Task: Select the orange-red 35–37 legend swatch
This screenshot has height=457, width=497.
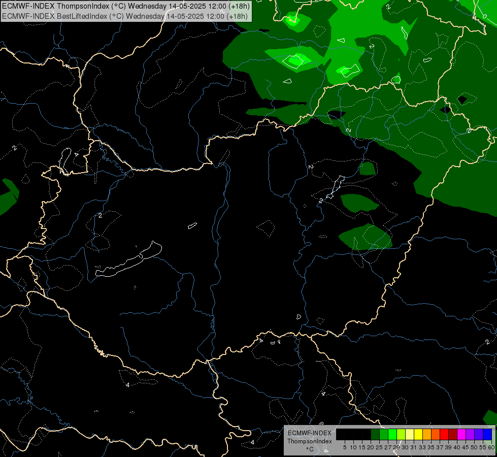Action: (436, 434)
